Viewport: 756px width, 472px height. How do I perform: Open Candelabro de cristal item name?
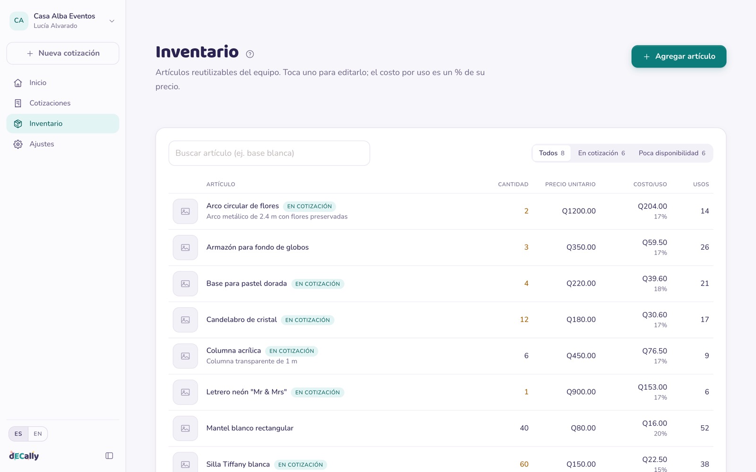[x=242, y=320]
